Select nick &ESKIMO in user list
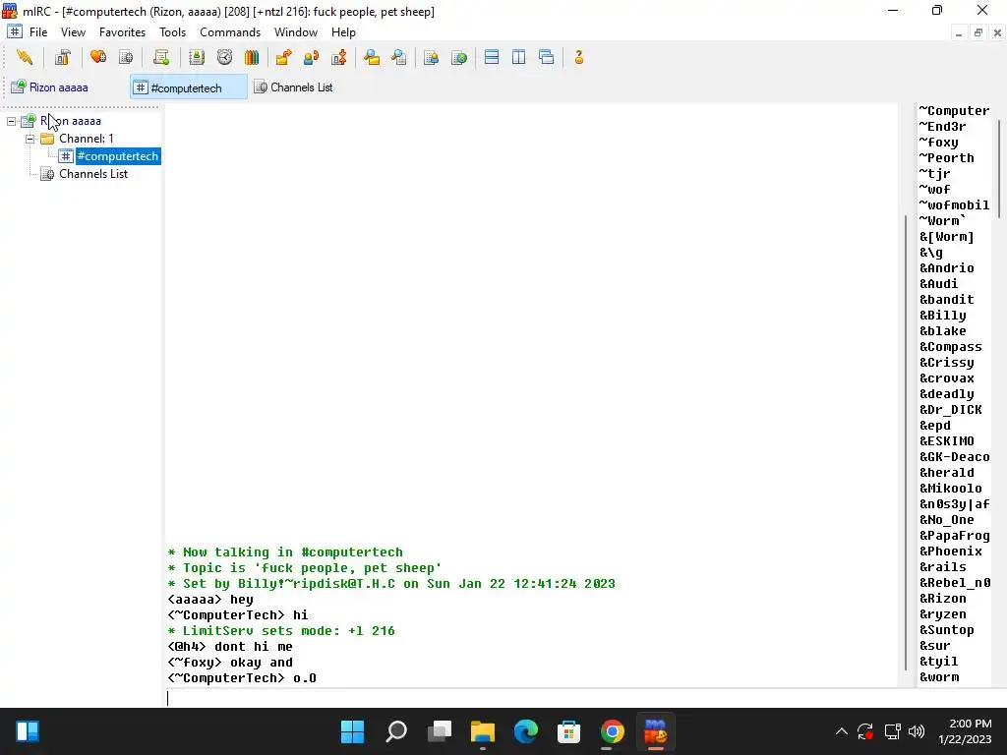The width and height of the screenshot is (1007, 755). pos(947,441)
